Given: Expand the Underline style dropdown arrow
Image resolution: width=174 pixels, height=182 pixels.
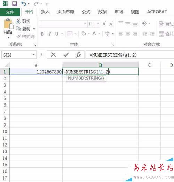Looking at the screenshot, I should (x=62, y=34).
